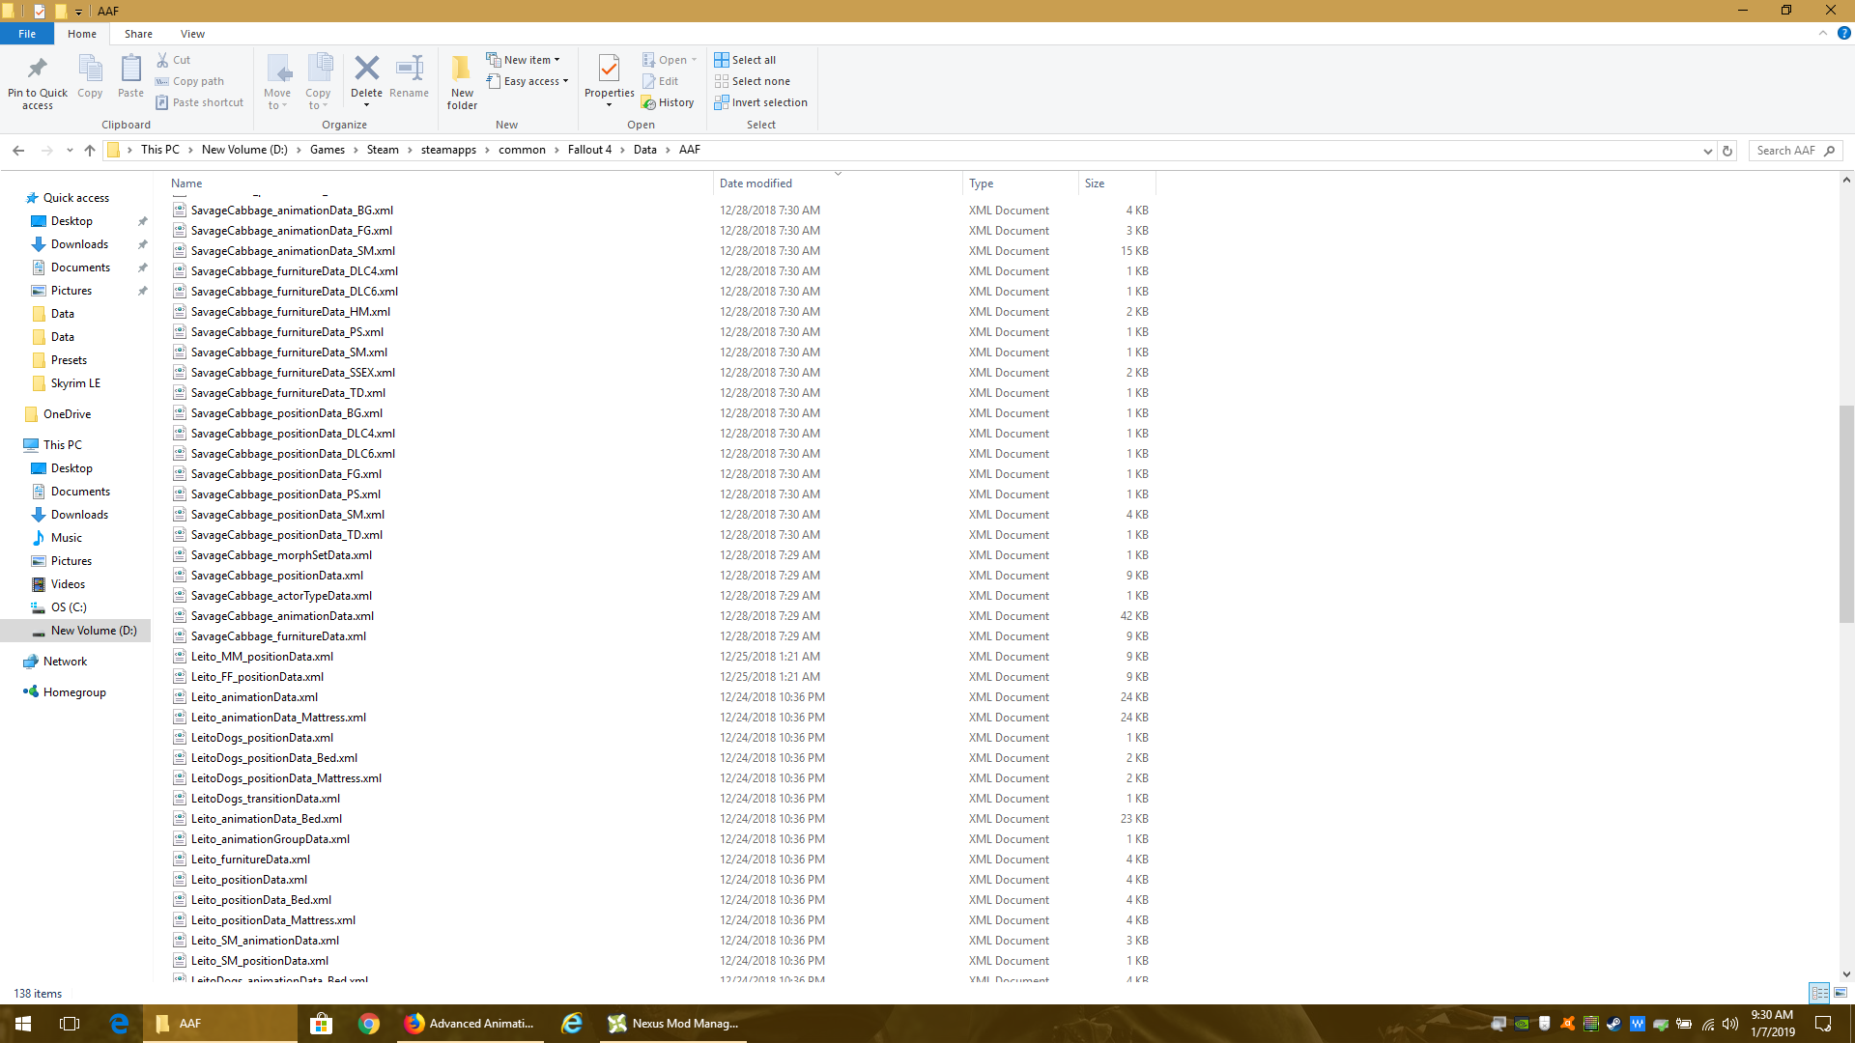Click Copy path in Clipboard group

click(189, 81)
